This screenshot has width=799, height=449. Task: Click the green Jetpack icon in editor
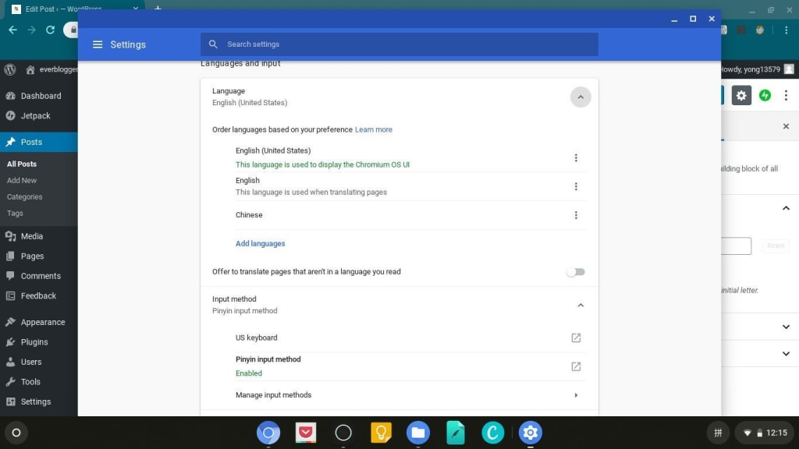[x=765, y=95]
